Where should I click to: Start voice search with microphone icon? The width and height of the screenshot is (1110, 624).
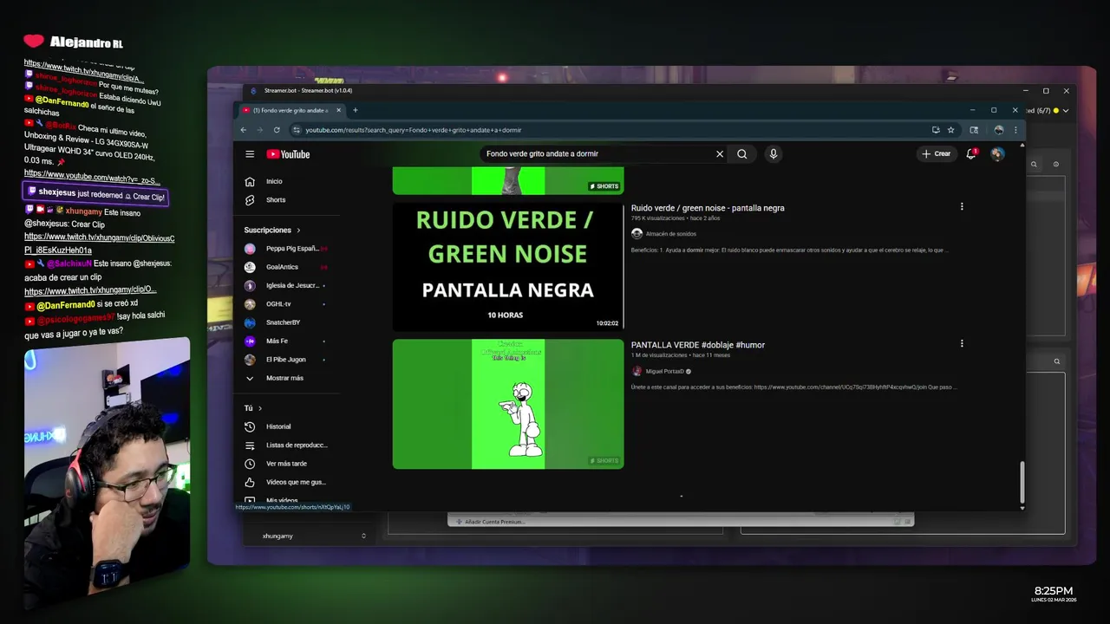click(773, 154)
